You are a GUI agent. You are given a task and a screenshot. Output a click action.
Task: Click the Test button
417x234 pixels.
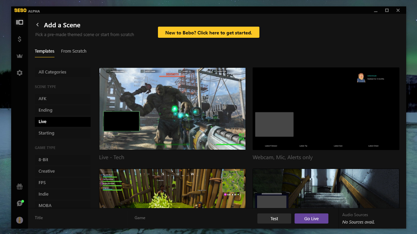click(x=274, y=218)
